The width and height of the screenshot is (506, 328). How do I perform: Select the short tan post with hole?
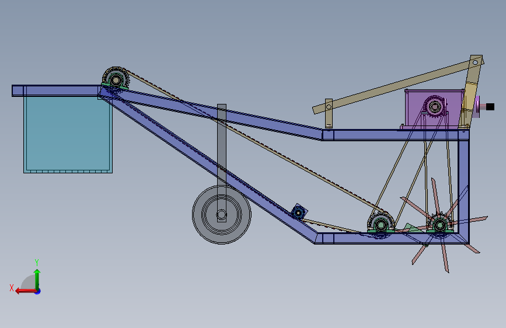click(329, 113)
